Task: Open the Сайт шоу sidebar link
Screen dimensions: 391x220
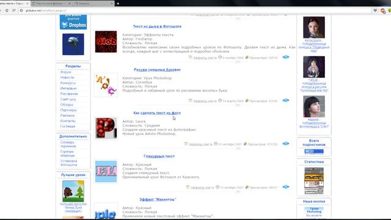Action: point(68,99)
